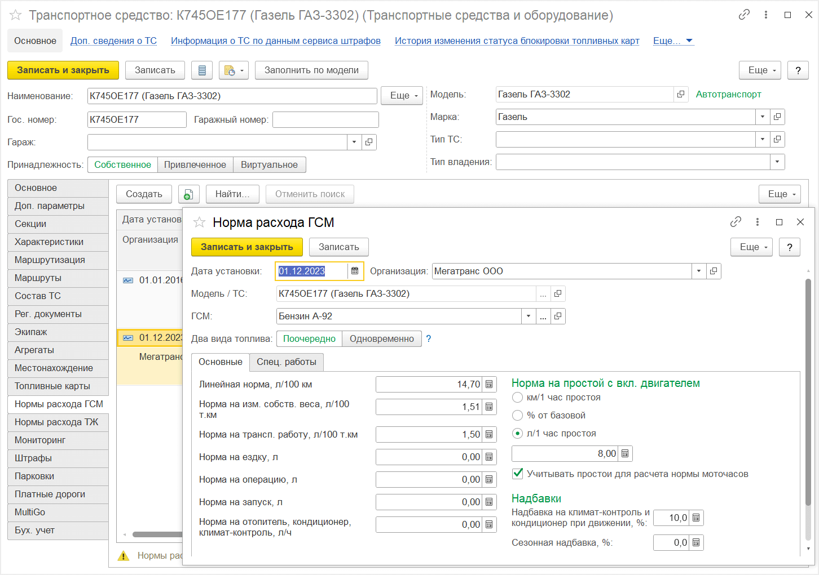
Task: Switch to Основные tab in norm window
Action: pos(221,362)
